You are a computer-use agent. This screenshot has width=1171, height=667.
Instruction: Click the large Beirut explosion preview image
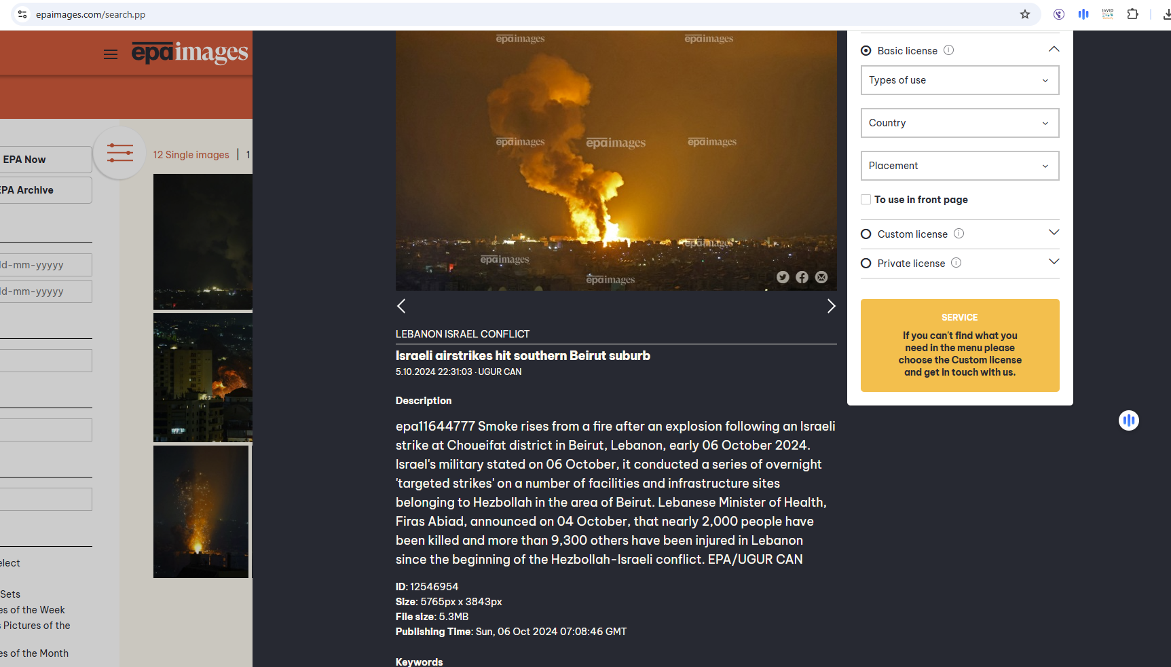coord(616,160)
